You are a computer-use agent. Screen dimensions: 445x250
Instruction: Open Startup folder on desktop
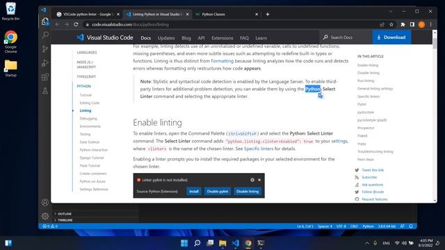[x=11, y=68]
